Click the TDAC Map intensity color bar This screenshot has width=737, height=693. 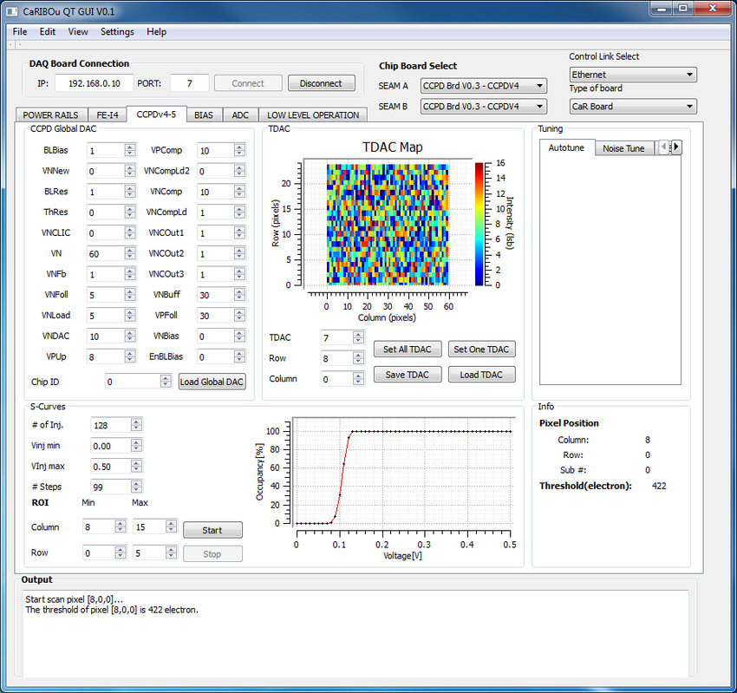(479, 224)
